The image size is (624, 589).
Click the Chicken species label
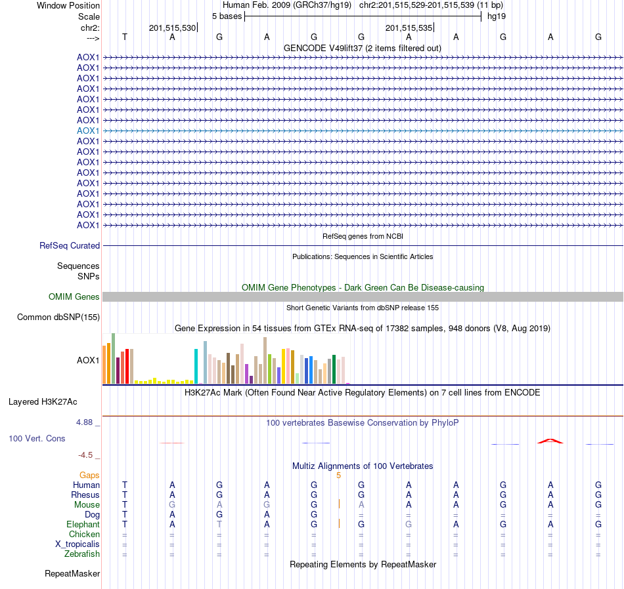[84, 534]
